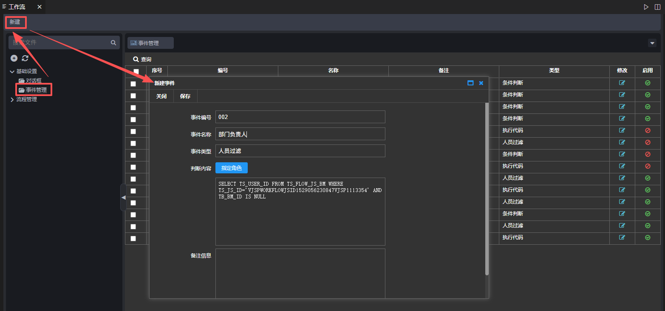
Task: Click the red disabled status icon in fifth row
Action: pyautogui.click(x=648, y=130)
